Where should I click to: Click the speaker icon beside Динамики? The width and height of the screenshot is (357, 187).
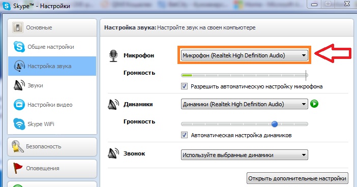click(x=113, y=105)
